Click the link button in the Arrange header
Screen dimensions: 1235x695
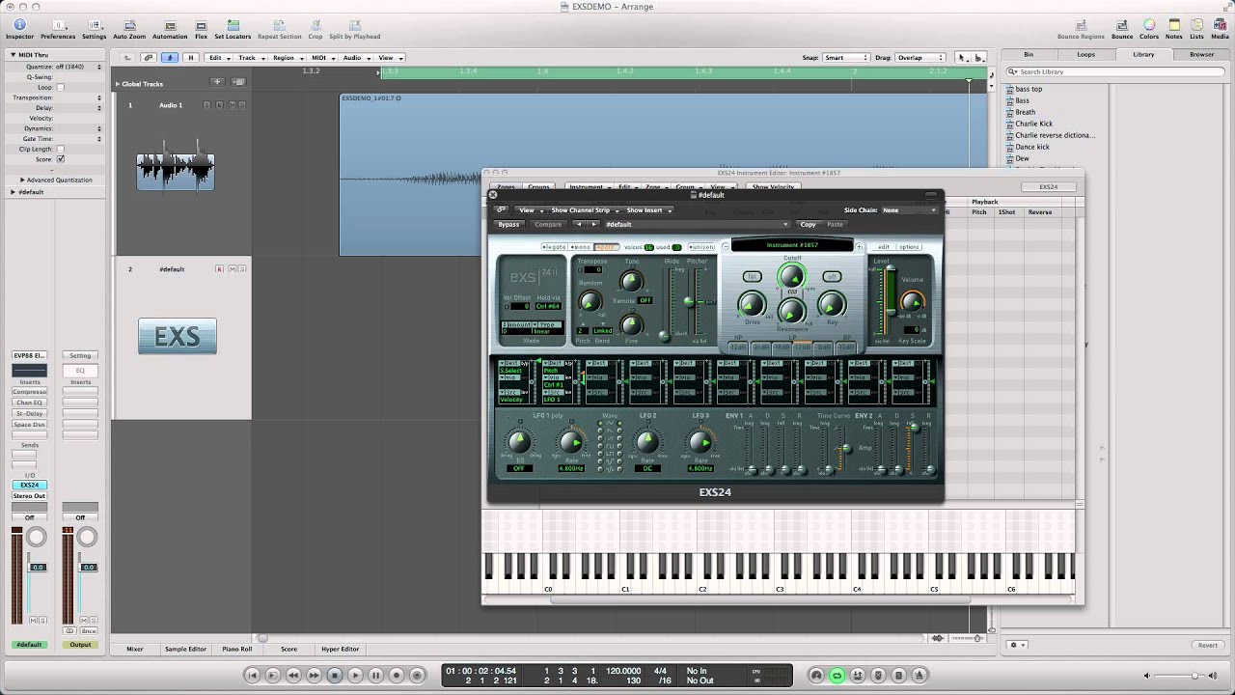(150, 58)
